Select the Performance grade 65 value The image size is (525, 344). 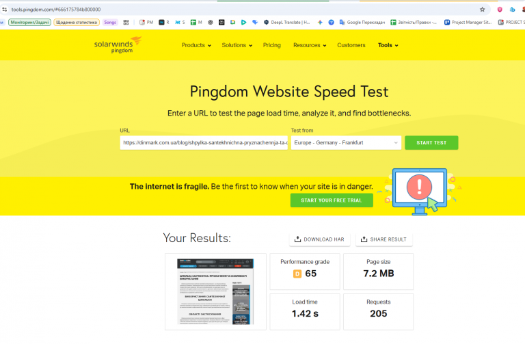[311, 274]
